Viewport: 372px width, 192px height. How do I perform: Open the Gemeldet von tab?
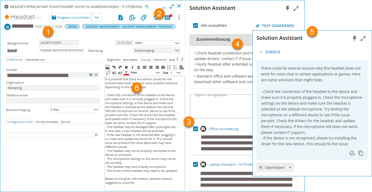[35, 60]
